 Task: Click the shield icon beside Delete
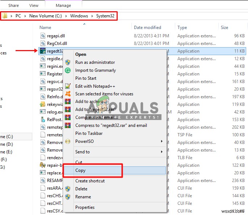[x=68, y=189]
